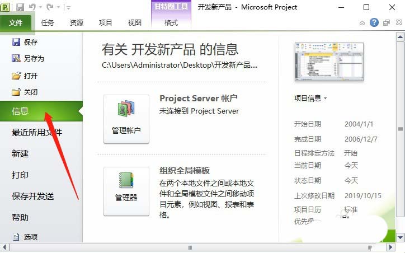Click 另存为 in the backstage menu

tap(28, 59)
